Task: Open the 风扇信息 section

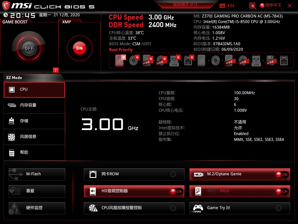Action: click(x=34, y=137)
